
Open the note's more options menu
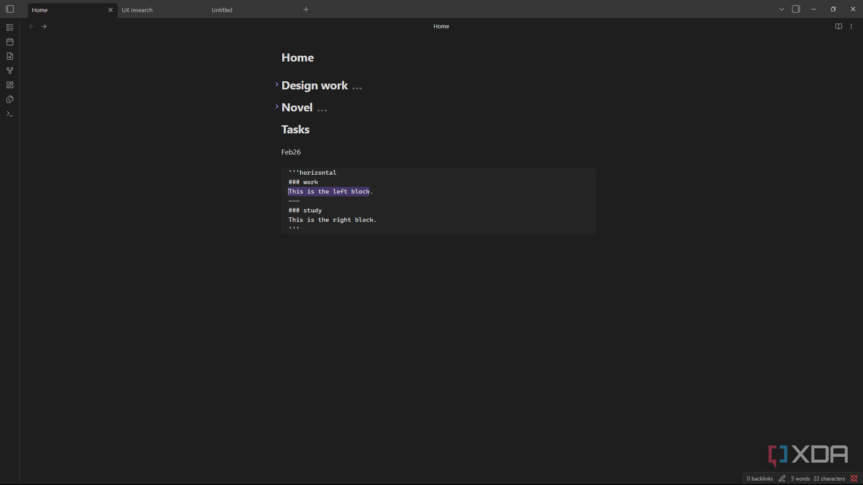pos(851,26)
